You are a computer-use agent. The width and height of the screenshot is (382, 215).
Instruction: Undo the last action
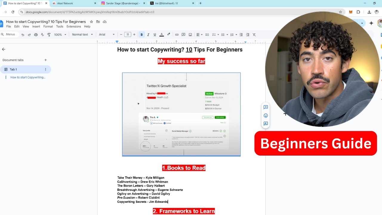pyautogui.click(x=23, y=35)
